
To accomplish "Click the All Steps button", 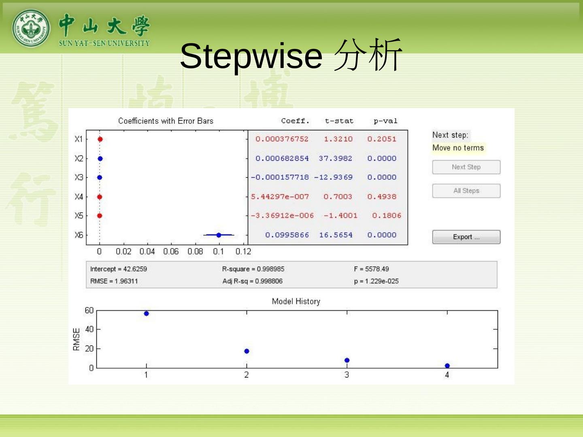I will click(x=466, y=191).
